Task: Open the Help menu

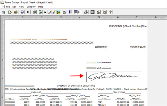Action: click(x=41, y=7)
